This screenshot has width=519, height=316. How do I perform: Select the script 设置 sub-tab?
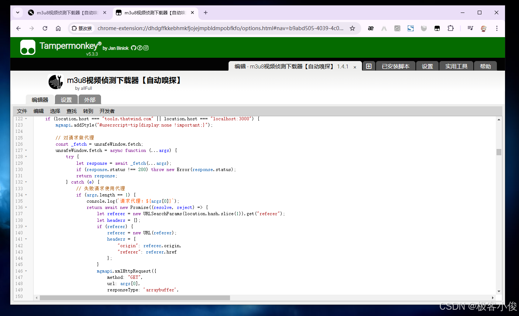(x=66, y=100)
